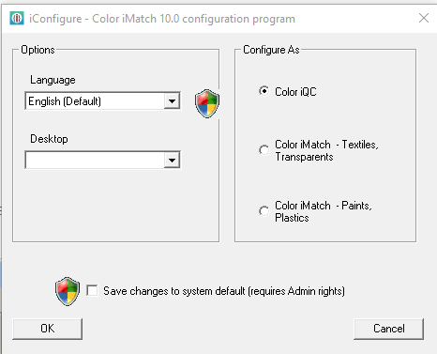Confirm settings with the OK button
The image size is (437, 354).
[47, 329]
